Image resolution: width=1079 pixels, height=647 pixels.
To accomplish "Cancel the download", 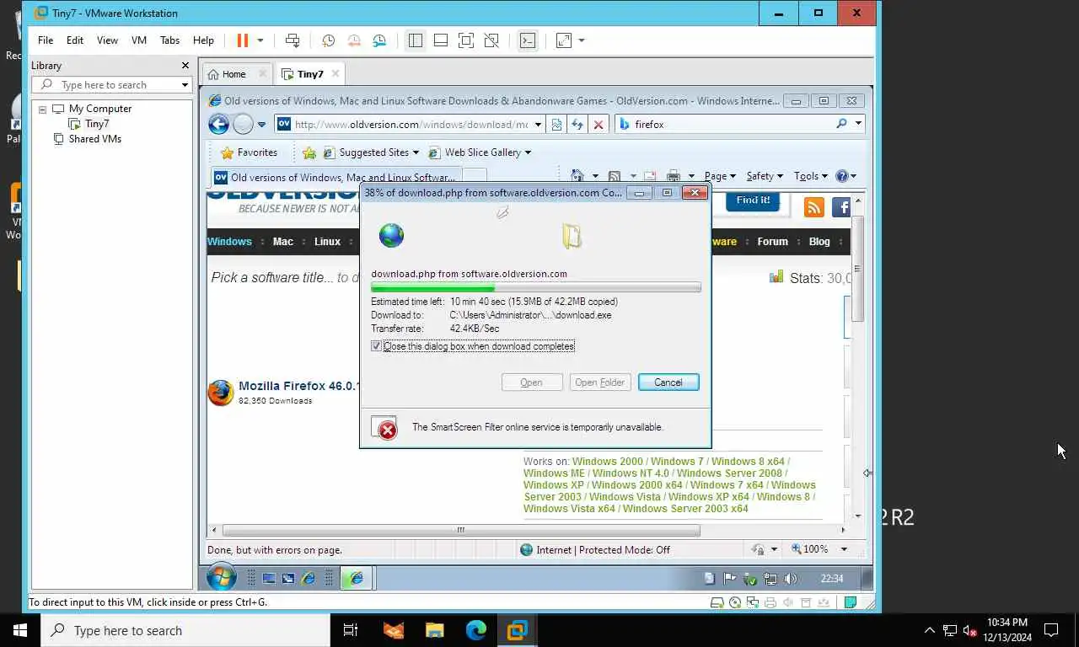I will click(668, 382).
